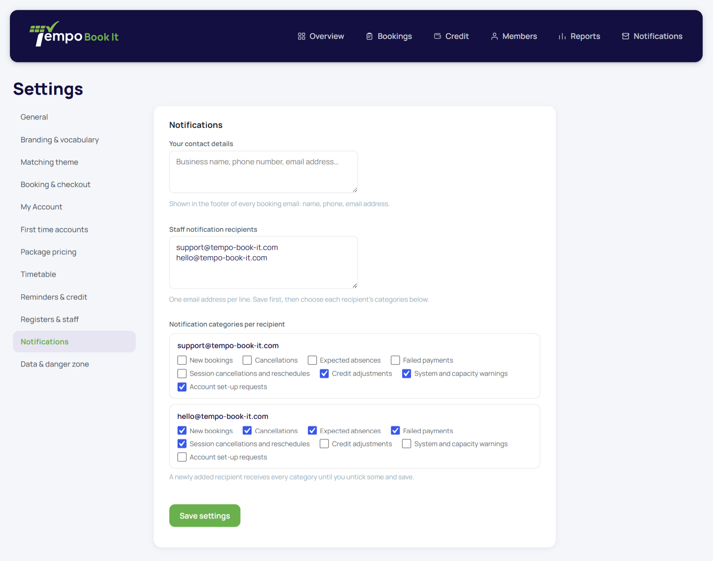This screenshot has height=561, width=713.
Task: Enable System and capacity warnings for hello@
Action: coord(407,444)
